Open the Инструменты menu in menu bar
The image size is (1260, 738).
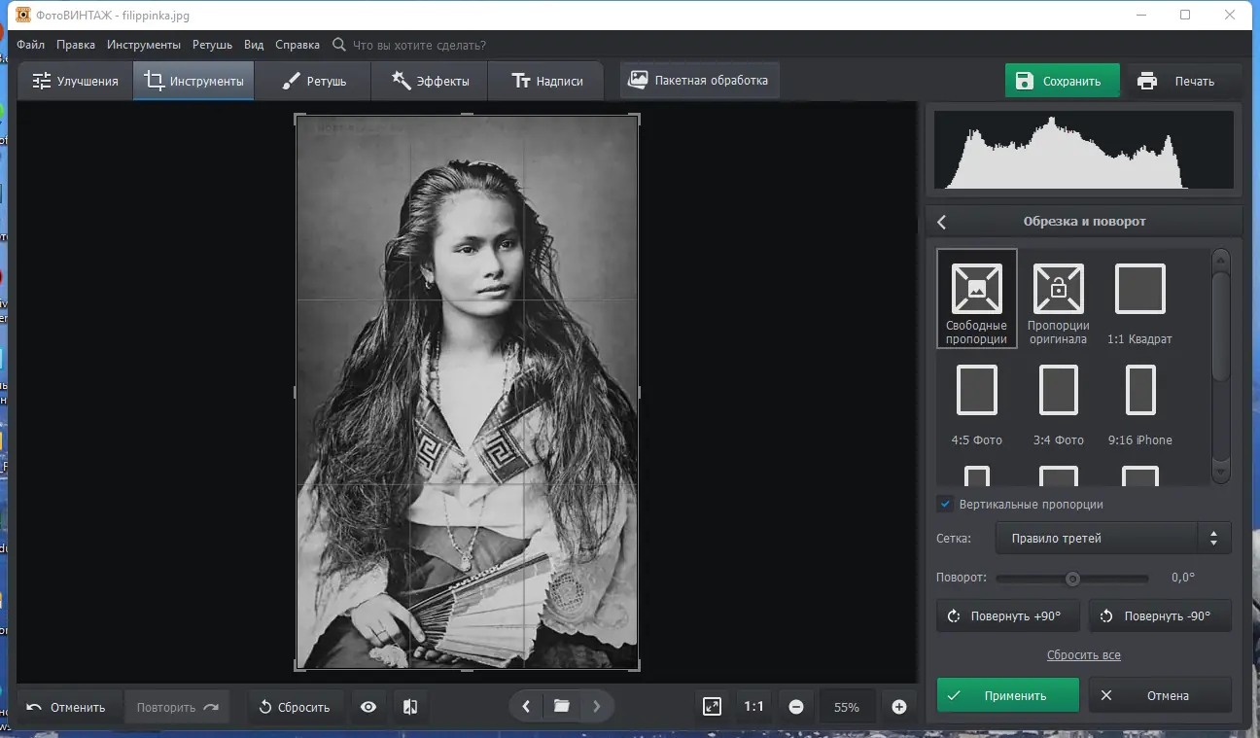click(x=144, y=45)
